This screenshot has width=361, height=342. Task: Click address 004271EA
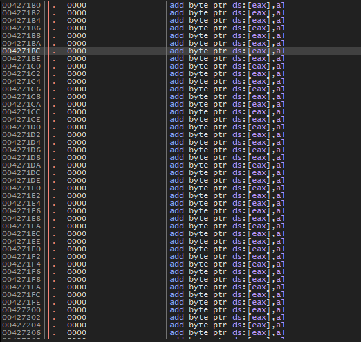[21, 226]
